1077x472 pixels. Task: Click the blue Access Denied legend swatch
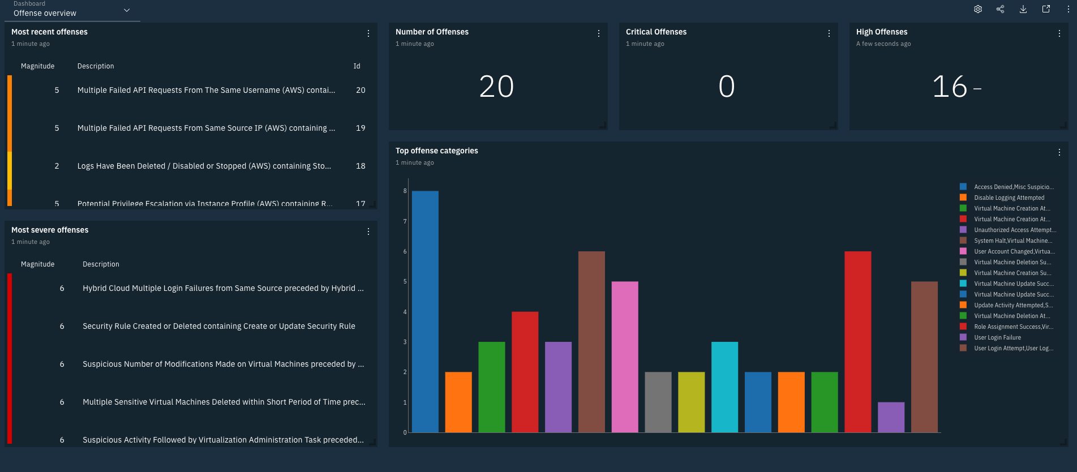[963, 187]
